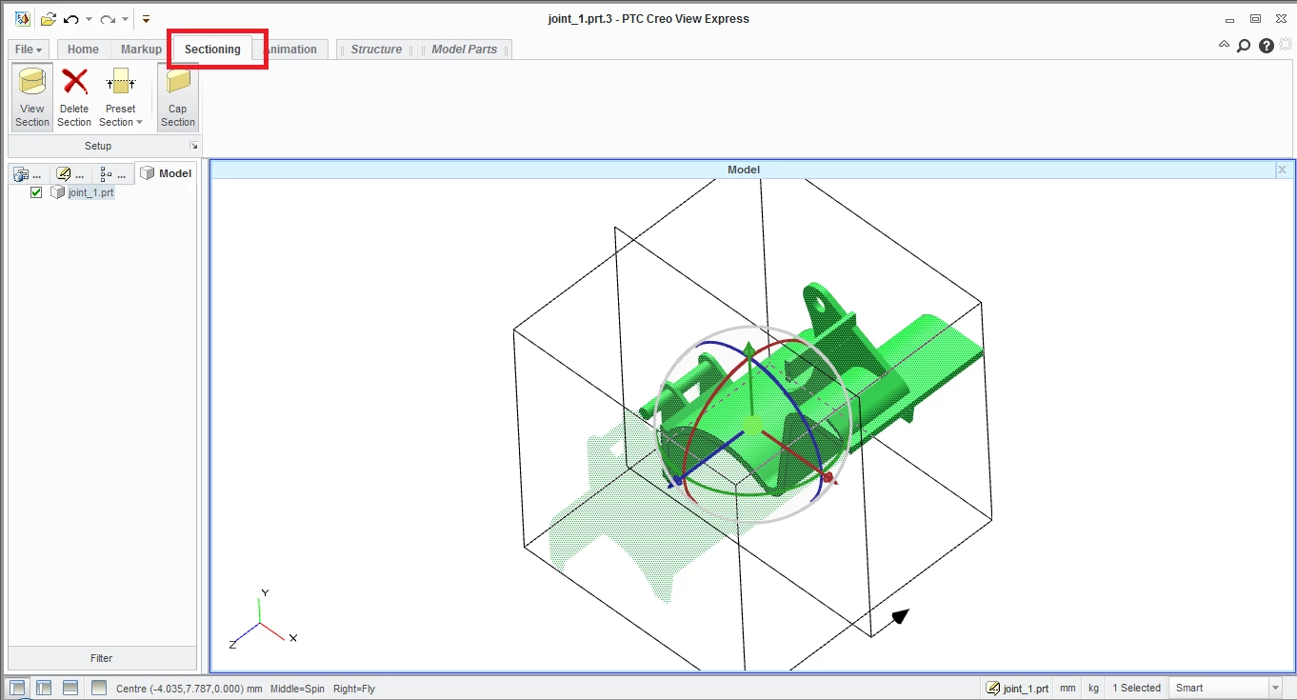Image resolution: width=1297 pixels, height=700 pixels.
Task: Toggle the second status bar pane icon
Action: pos(44,688)
